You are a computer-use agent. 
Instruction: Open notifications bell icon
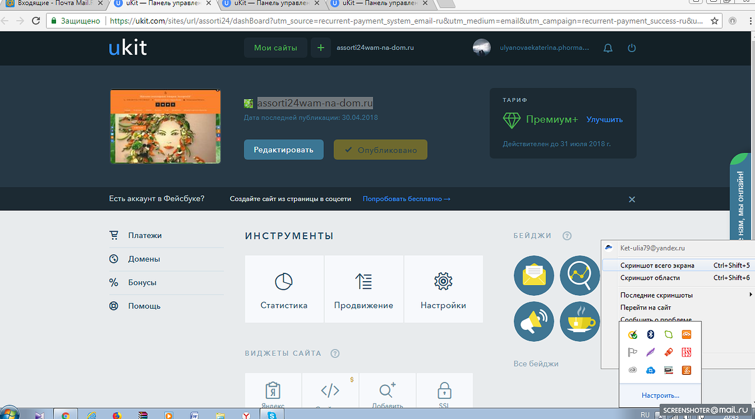coord(608,48)
